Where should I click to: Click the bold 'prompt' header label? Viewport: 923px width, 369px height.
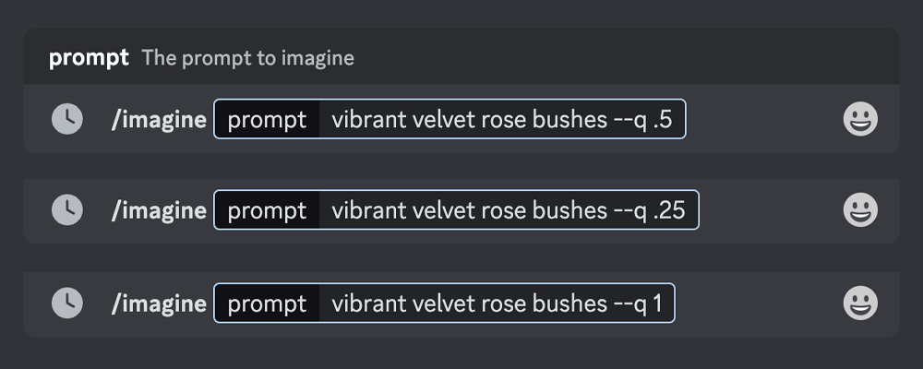pyautogui.click(x=89, y=58)
